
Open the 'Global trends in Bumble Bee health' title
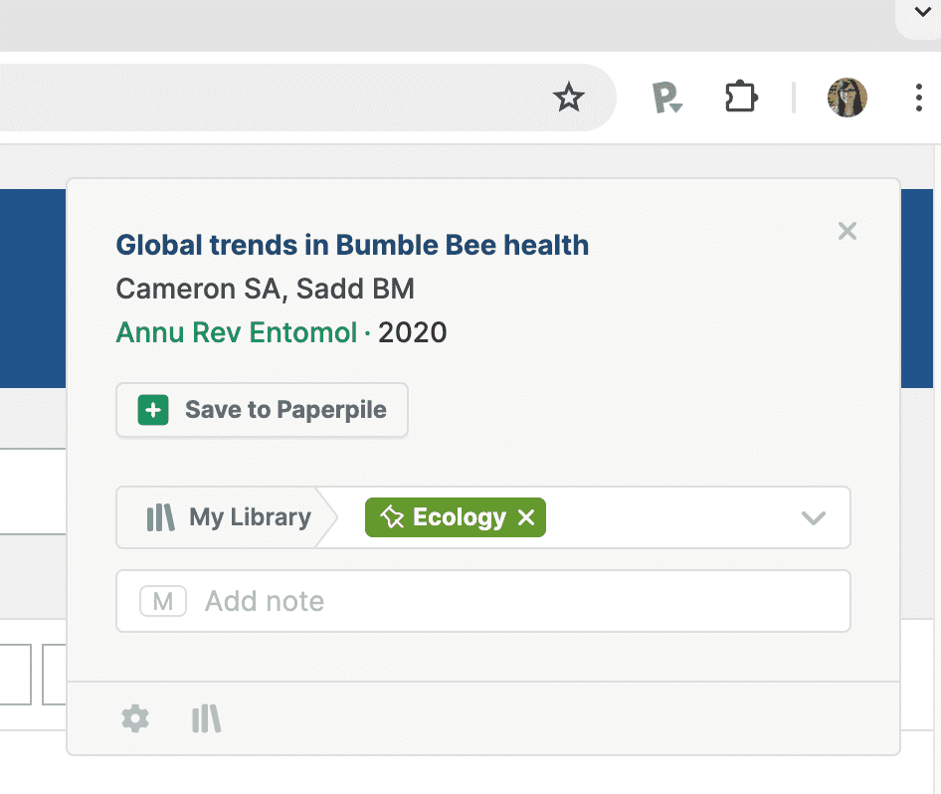tap(352, 245)
